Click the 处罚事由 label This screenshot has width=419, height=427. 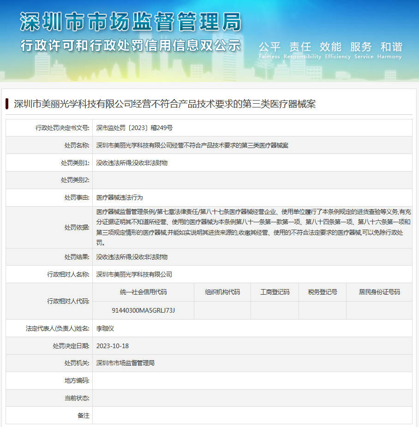[77, 197]
